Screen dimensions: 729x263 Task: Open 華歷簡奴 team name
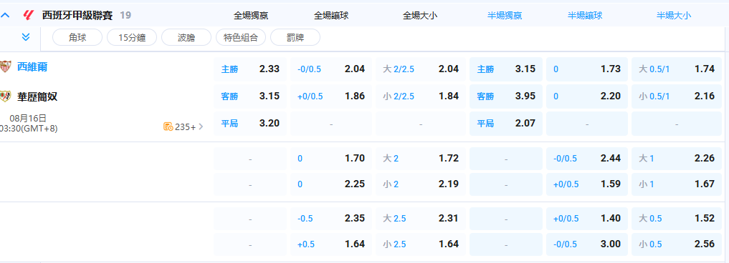point(37,96)
